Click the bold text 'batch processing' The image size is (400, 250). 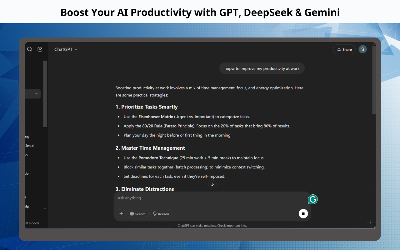[x=192, y=167]
